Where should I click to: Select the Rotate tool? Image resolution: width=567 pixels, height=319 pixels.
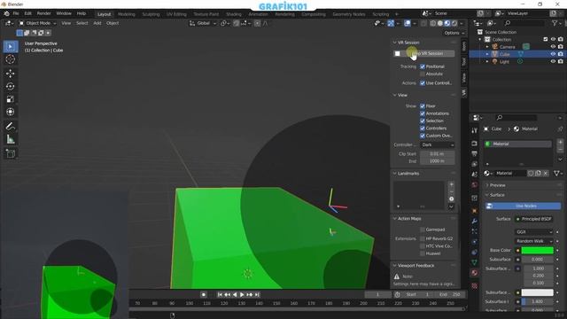tap(10, 86)
